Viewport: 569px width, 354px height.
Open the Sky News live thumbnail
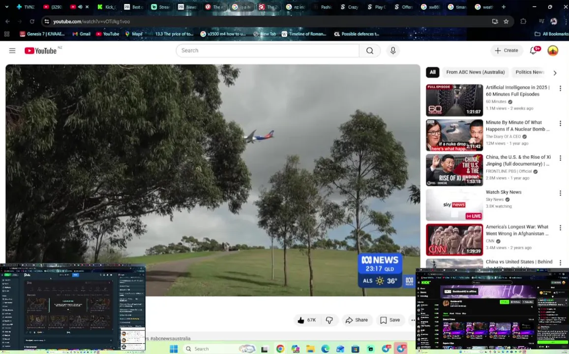pyautogui.click(x=454, y=205)
